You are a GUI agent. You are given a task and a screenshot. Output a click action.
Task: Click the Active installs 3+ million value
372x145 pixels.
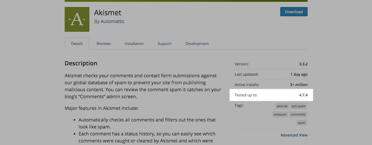tap(298, 85)
